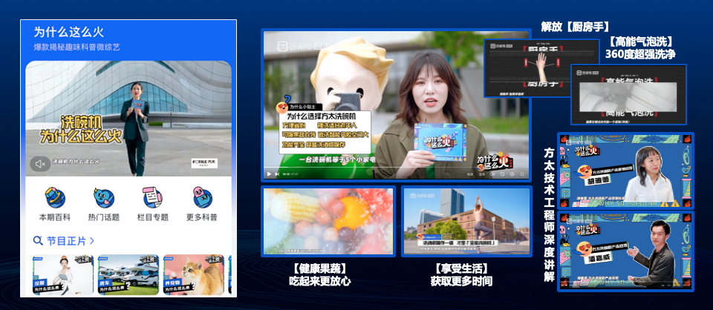Click the 爆款揭秘趣味科普微综艺 subtitle
The width and height of the screenshot is (713, 310).
tap(76, 47)
